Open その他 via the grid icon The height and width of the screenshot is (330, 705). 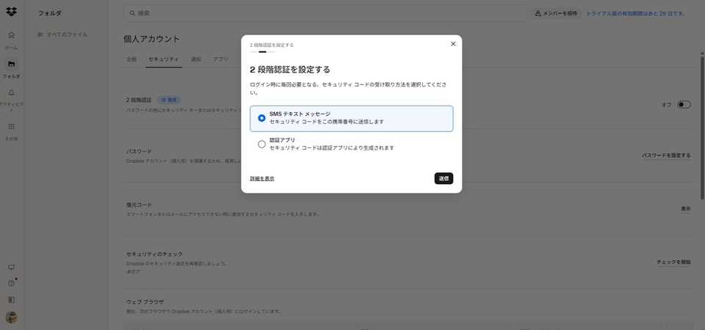coord(12,127)
